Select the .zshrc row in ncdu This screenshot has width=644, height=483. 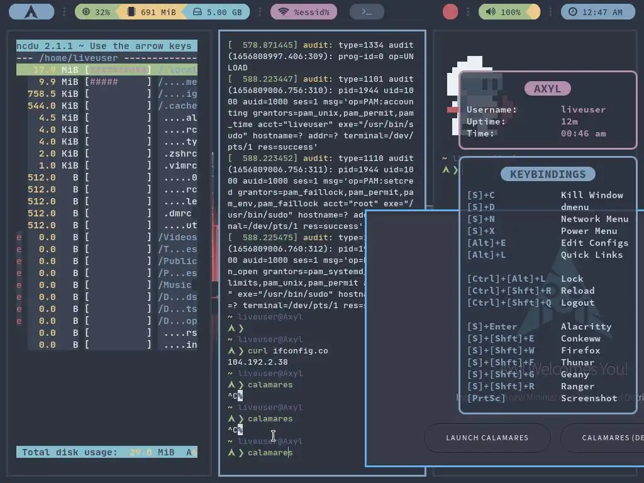(107, 153)
